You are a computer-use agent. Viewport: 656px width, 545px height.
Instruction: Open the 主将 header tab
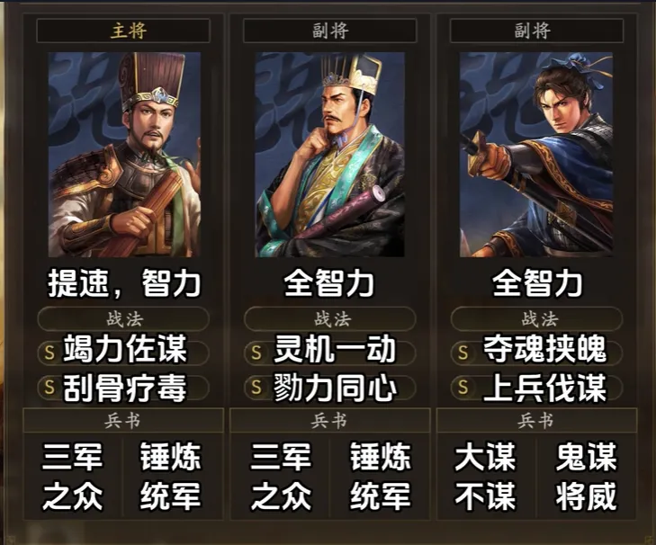pyautogui.click(x=123, y=31)
